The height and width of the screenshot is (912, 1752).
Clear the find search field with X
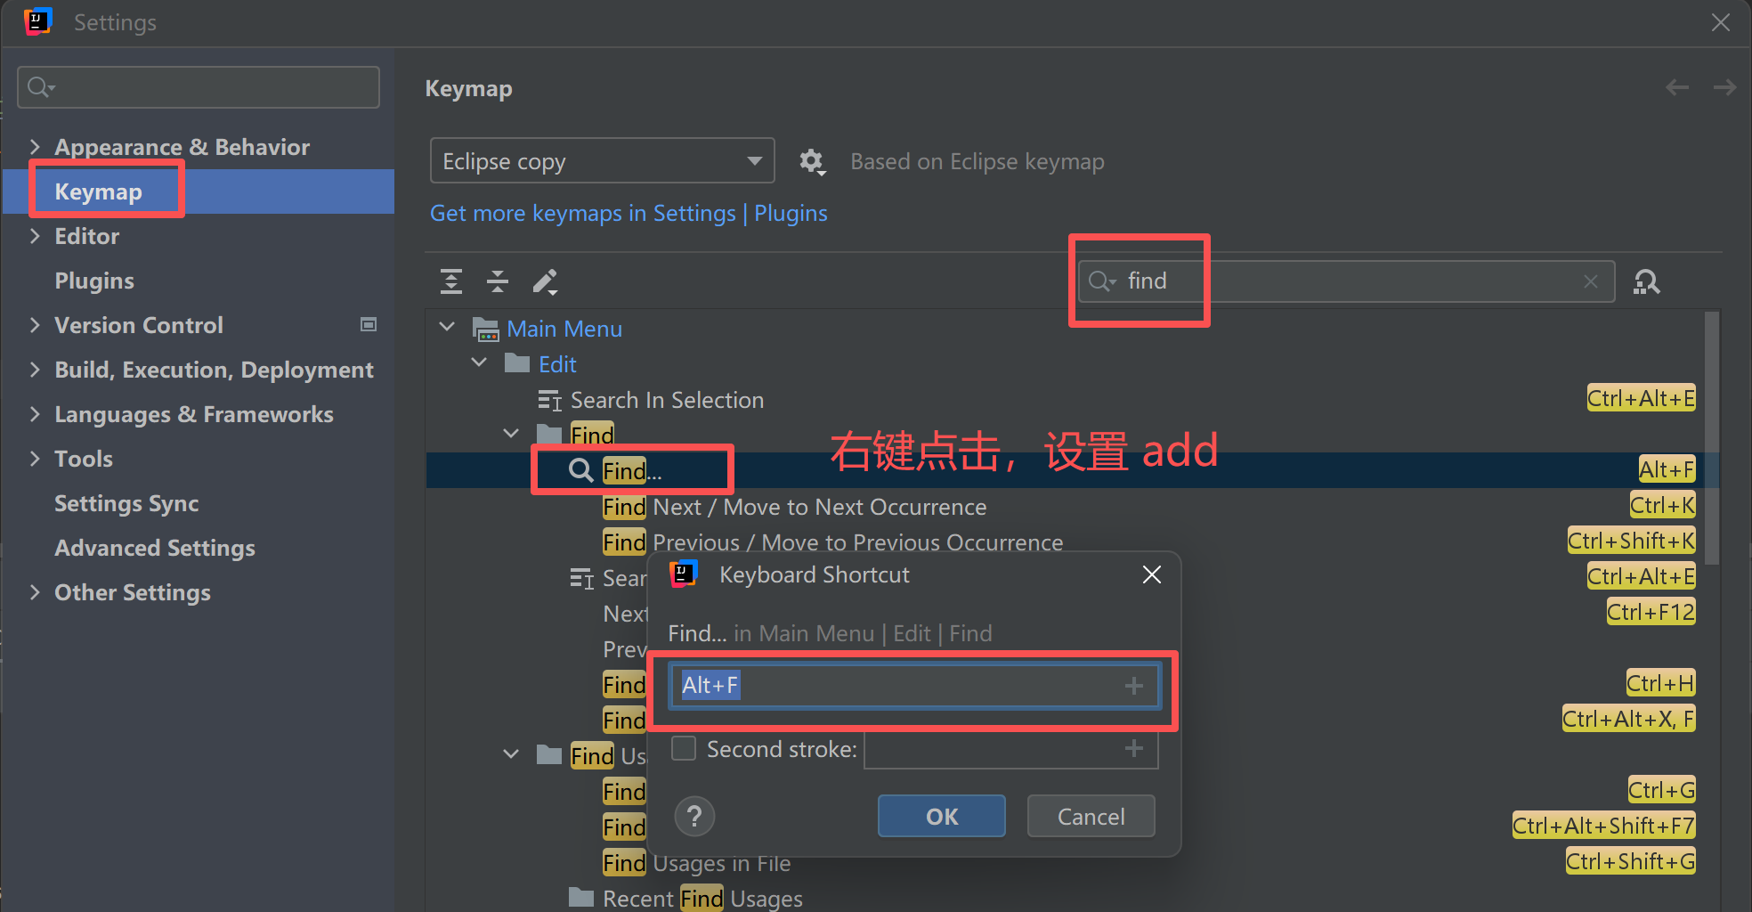pyautogui.click(x=1591, y=281)
